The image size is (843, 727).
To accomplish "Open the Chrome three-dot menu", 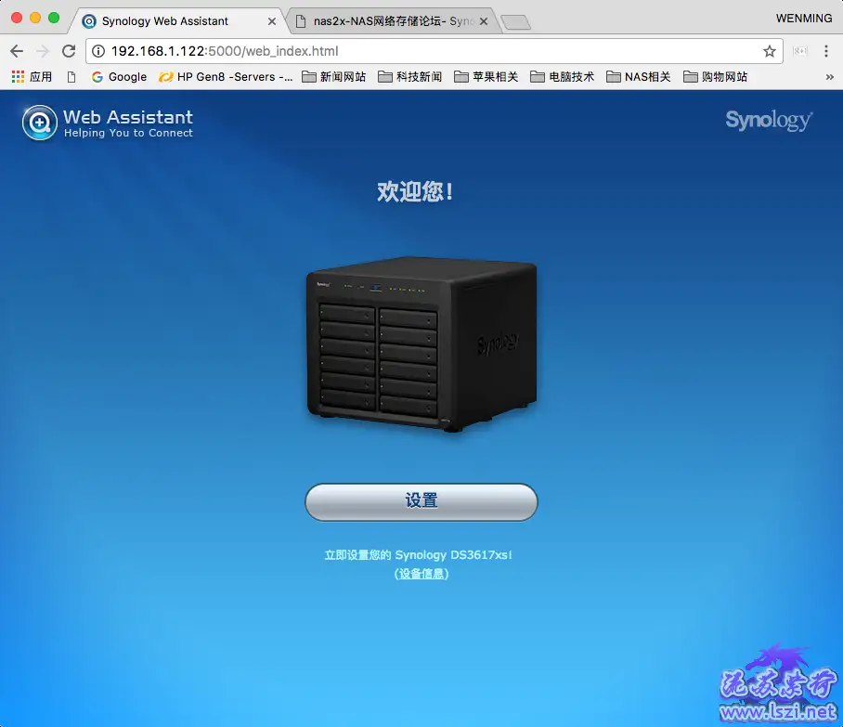I will point(826,51).
